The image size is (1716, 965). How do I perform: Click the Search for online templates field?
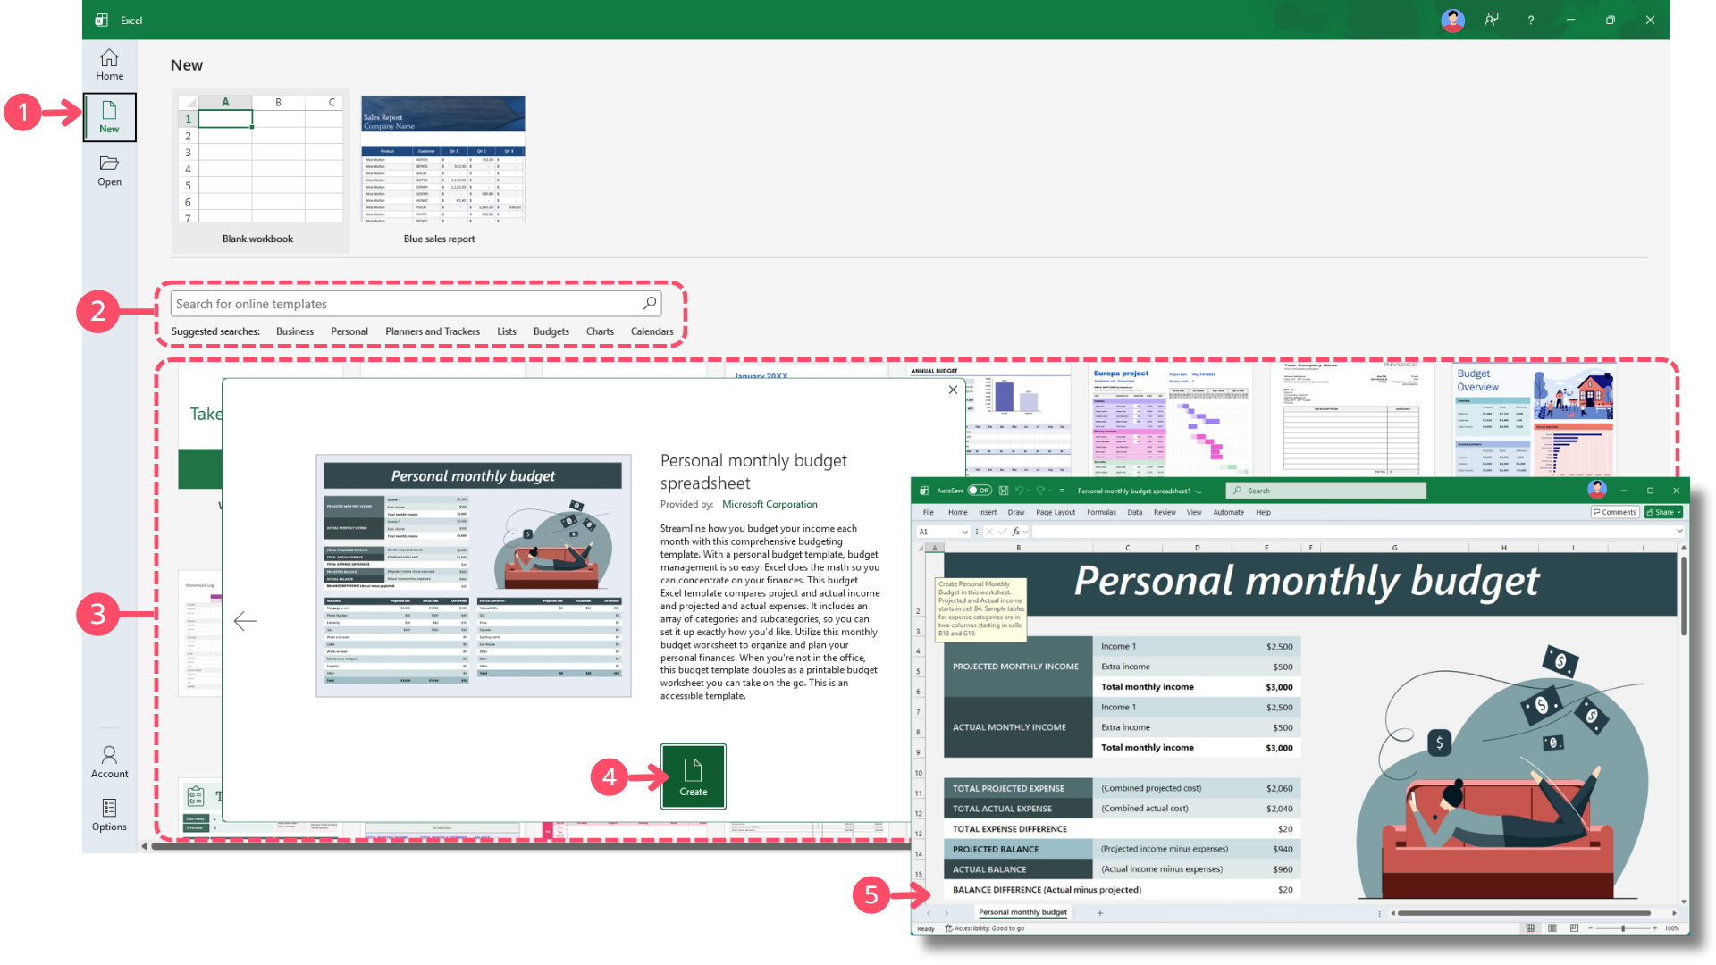click(x=416, y=304)
